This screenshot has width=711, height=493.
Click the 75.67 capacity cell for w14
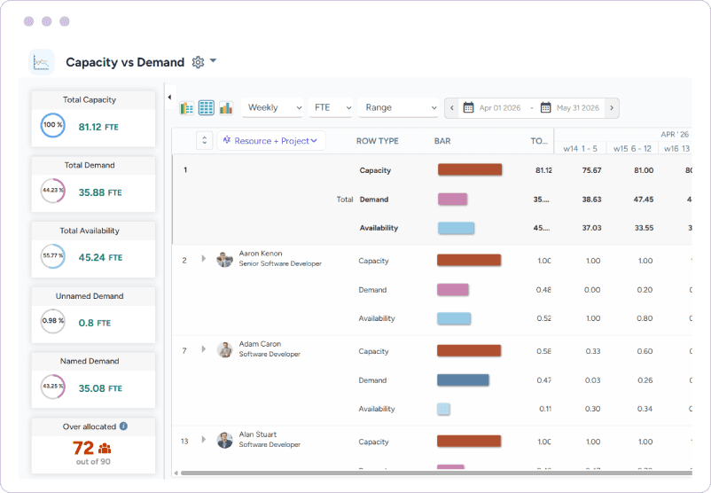point(591,170)
